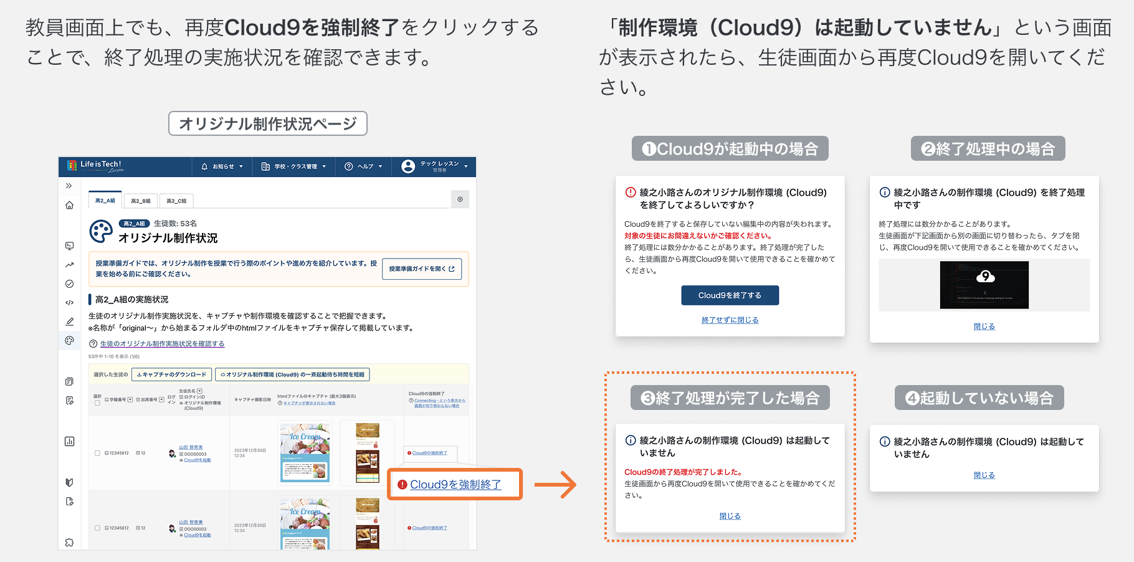This screenshot has width=1134, height=562.
Task: Click the 終了せずに閉じる link
Action: tap(730, 320)
